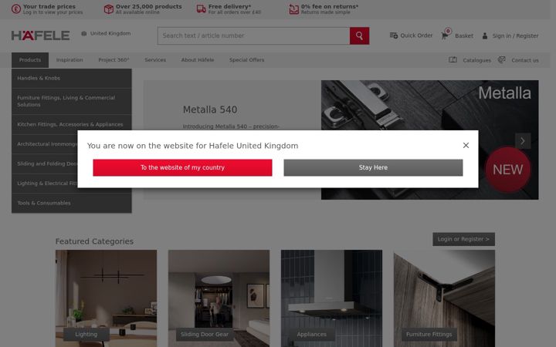The width and height of the screenshot is (556, 347).
Task: Open the Quick Order link text
Action: (416, 35)
